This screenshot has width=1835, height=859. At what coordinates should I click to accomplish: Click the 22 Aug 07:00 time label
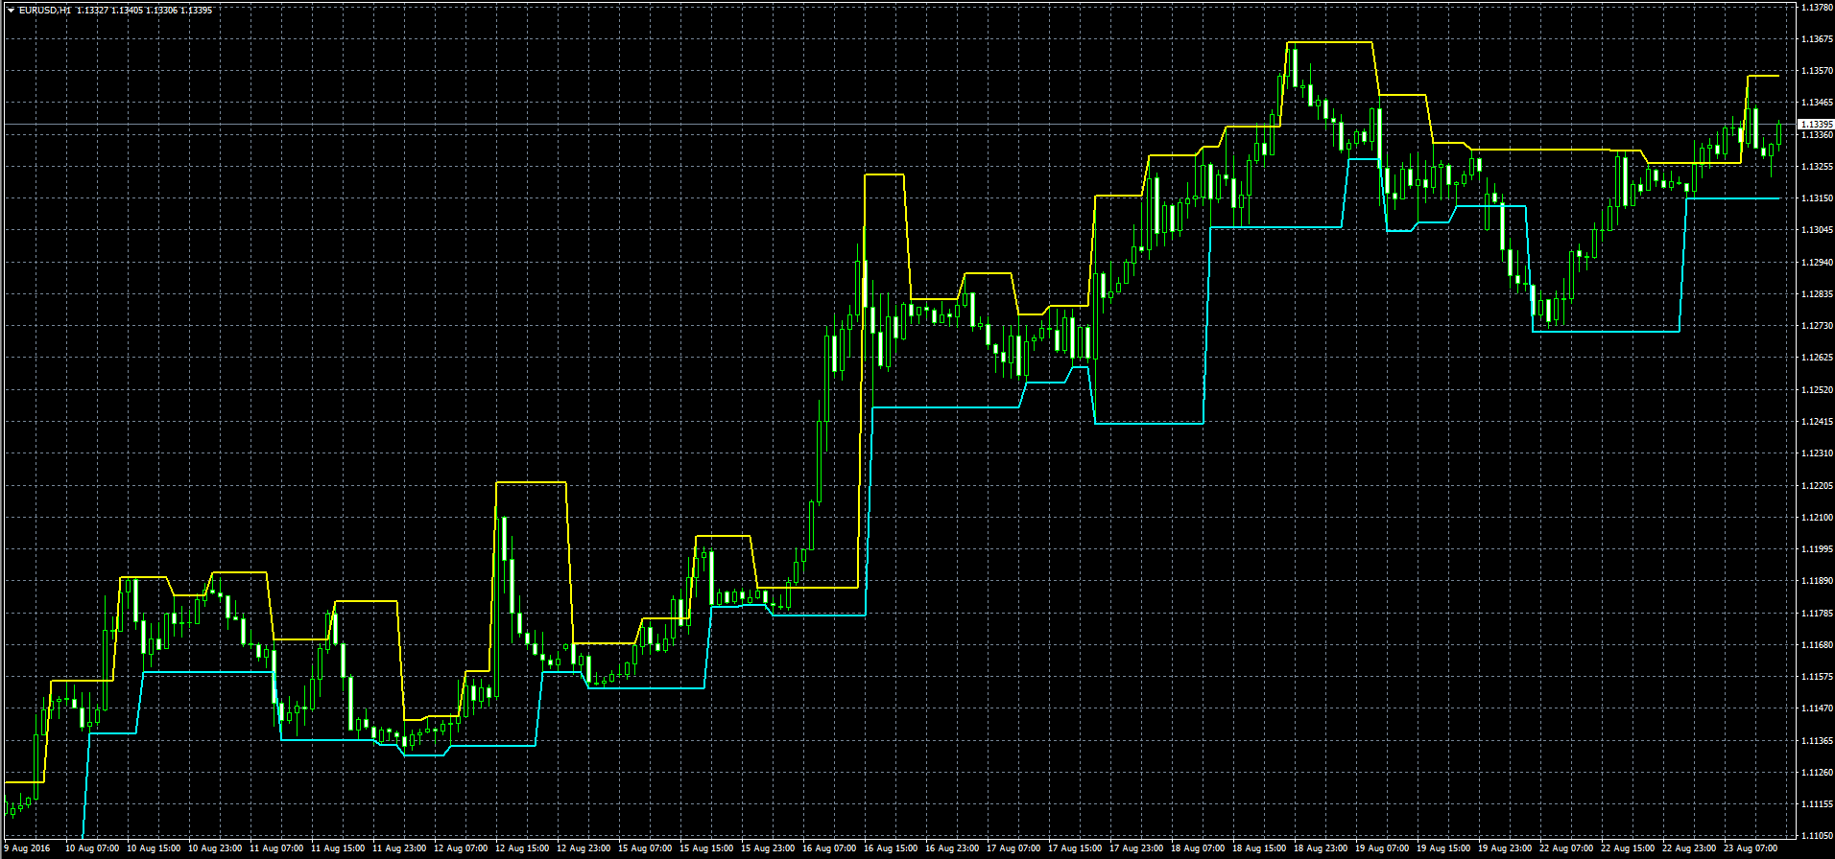click(x=1566, y=848)
